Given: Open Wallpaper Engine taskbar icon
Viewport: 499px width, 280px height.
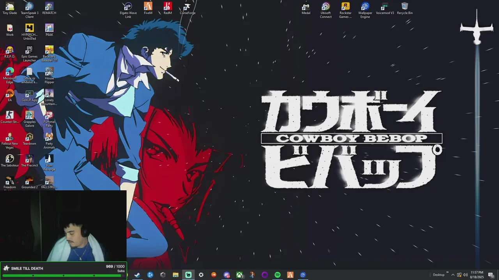Looking at the screenshot, I should click(x=303, y=275).
